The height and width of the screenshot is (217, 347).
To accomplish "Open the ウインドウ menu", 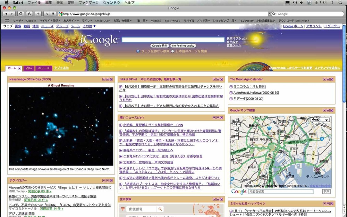I will (x=111, y=2).
